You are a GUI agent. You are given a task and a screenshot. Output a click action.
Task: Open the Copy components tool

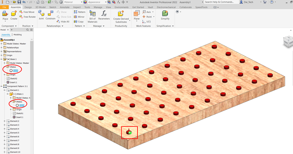coord(79,22)
